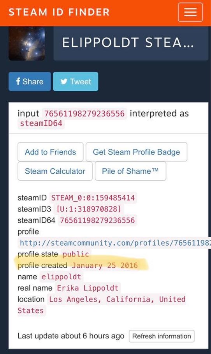Click the ELIPPOLDT STEA... title banner

(x=131, y=43)
